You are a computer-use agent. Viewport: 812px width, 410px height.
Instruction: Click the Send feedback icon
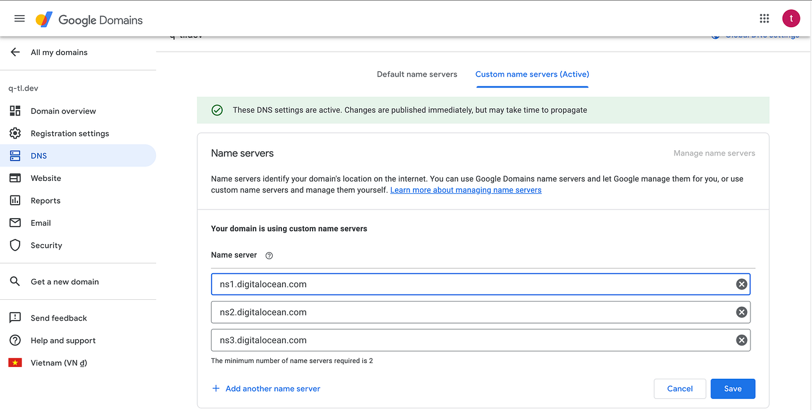pos(16,318)
